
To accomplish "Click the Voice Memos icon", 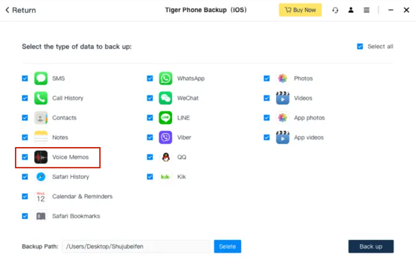I will (41, 157).
